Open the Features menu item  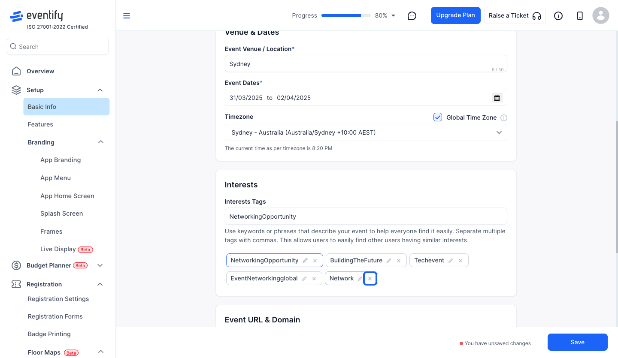click(x=40, y=124)
